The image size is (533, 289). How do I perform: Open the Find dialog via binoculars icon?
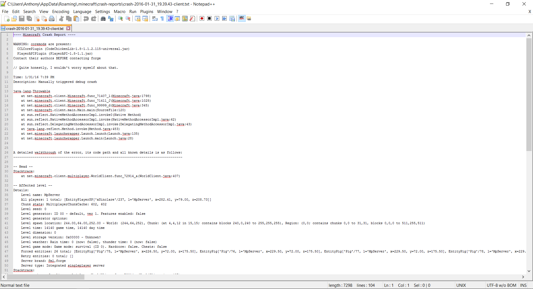103,19
